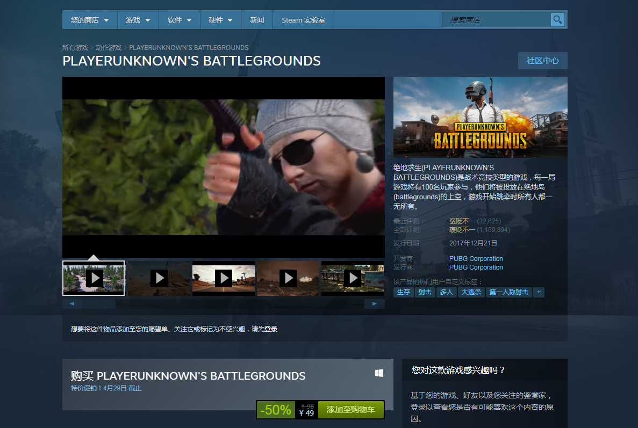This screenshot has height=428, width=638.
Task: Open developer PUBG Corporation link
Action: [476, 258]
